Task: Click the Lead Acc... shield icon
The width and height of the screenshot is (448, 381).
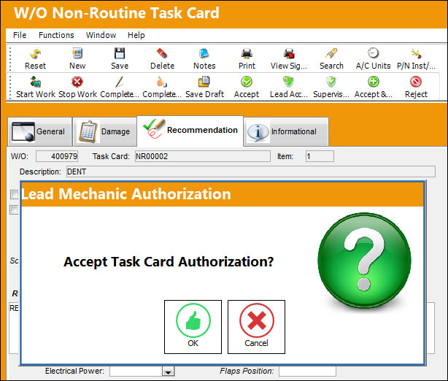Action: point(288,82)
